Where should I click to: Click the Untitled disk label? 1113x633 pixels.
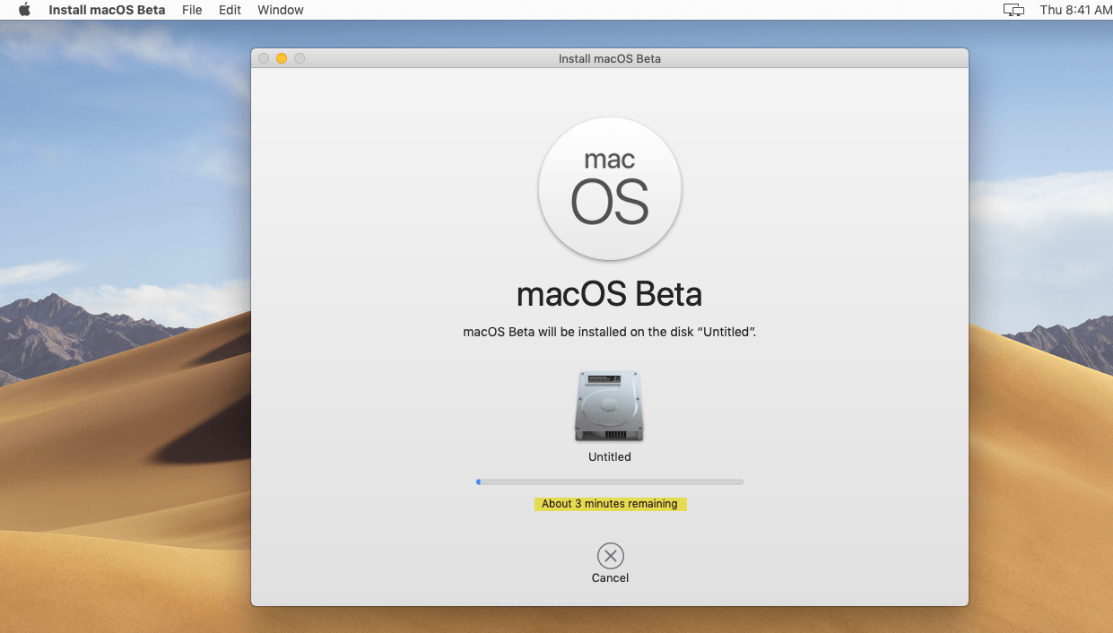coord(610,456)
